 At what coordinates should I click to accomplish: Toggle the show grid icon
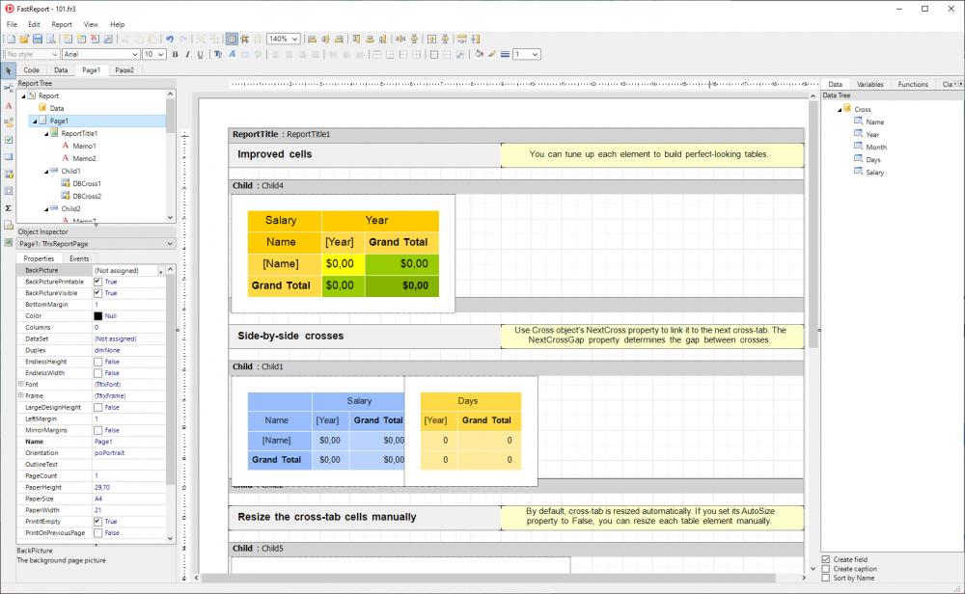pyautogui.click(x=233, y=40)
